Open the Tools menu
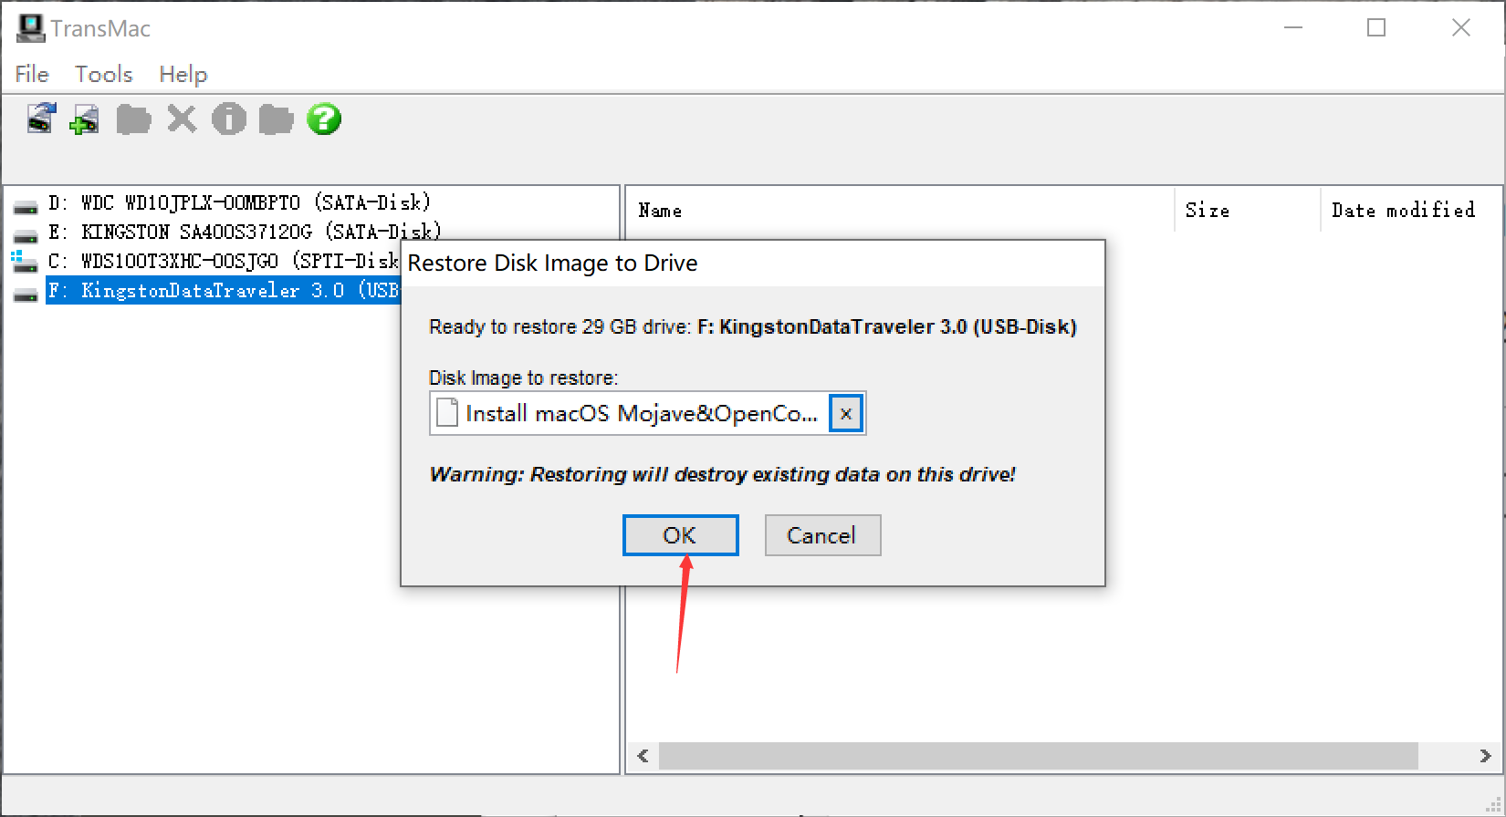Screen dimensions: 1506x817 (103, 74)
